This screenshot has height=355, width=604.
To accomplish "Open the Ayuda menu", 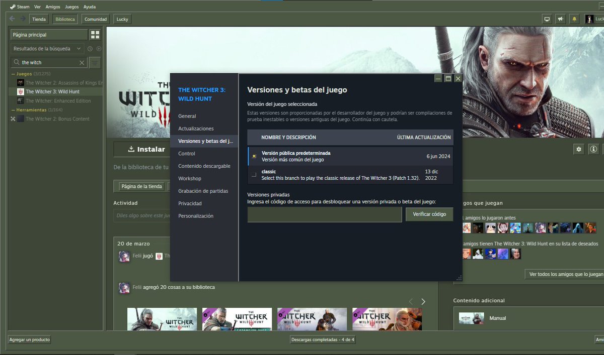I will point(90,7).
